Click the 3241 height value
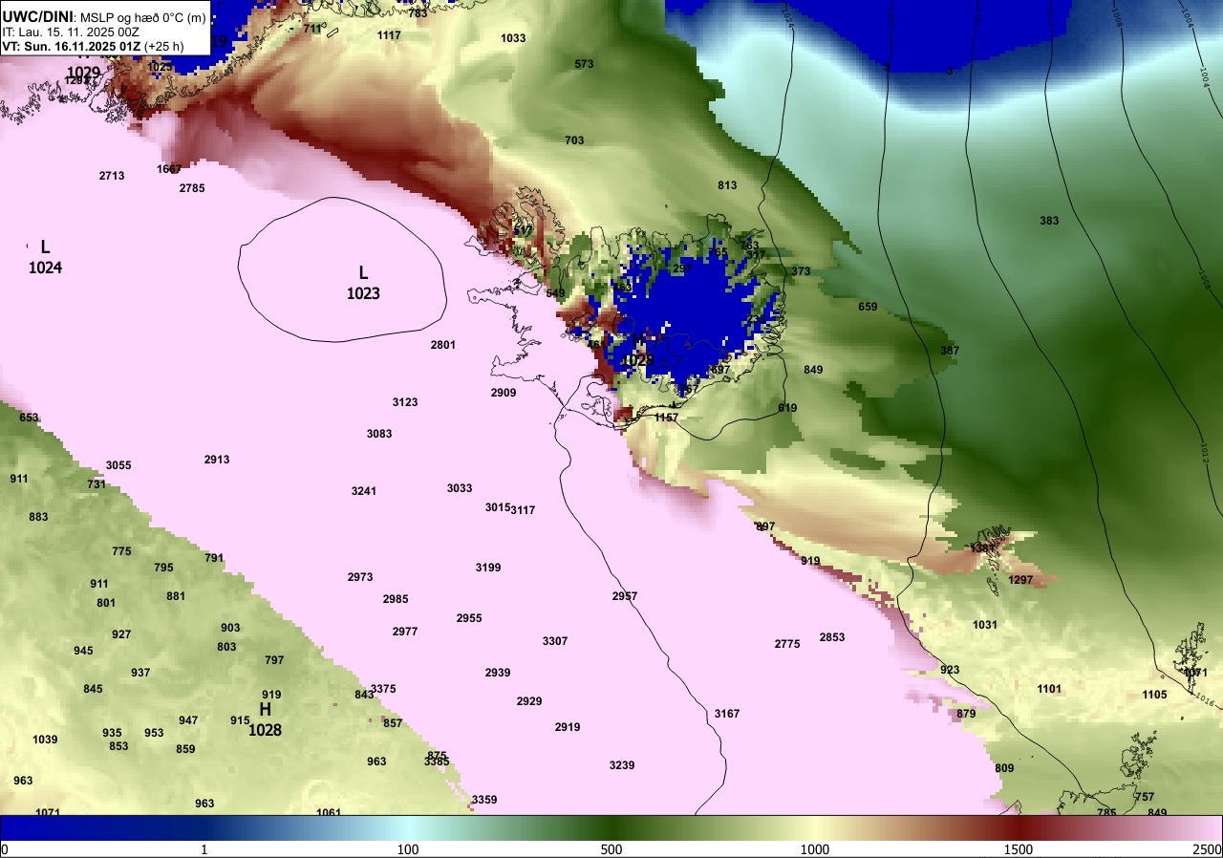 tap(364, 491)
